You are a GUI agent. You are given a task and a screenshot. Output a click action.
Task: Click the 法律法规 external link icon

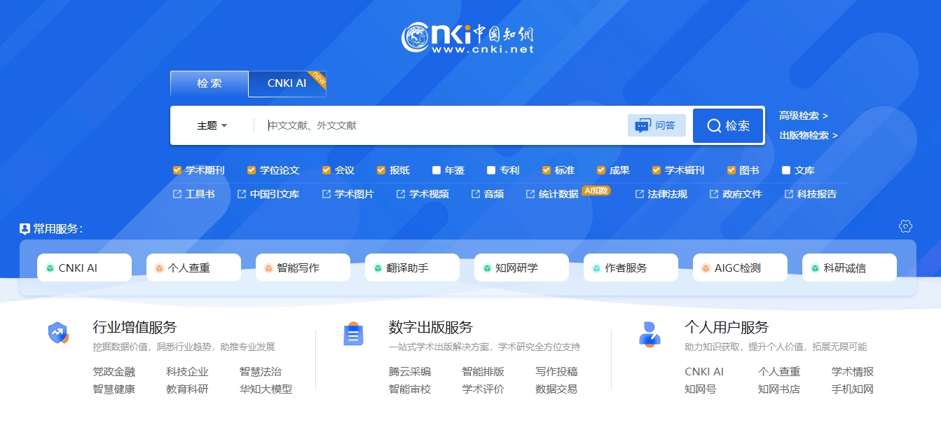pos(640,194)
